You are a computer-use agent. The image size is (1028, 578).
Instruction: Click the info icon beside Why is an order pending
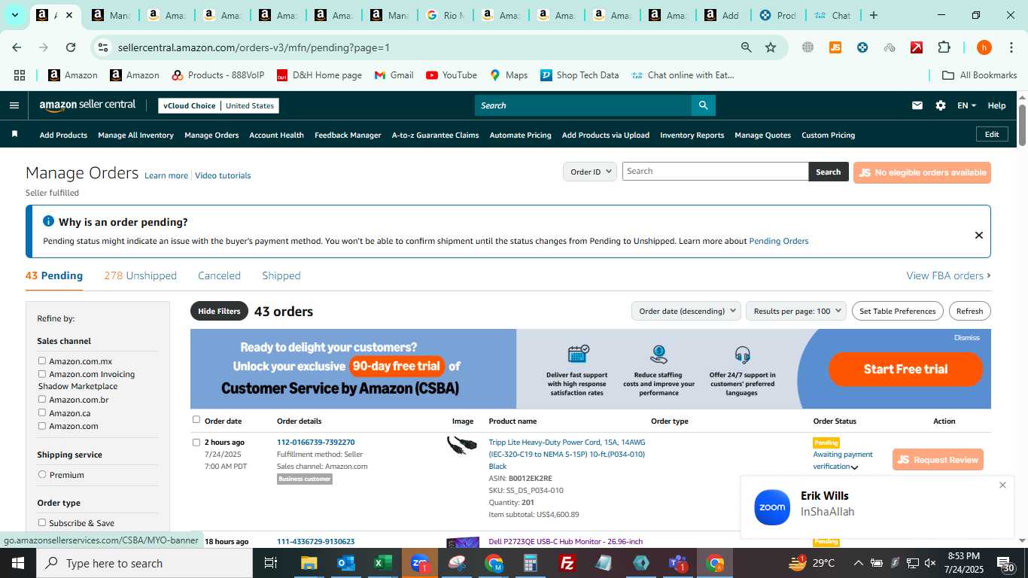(48, 221)
